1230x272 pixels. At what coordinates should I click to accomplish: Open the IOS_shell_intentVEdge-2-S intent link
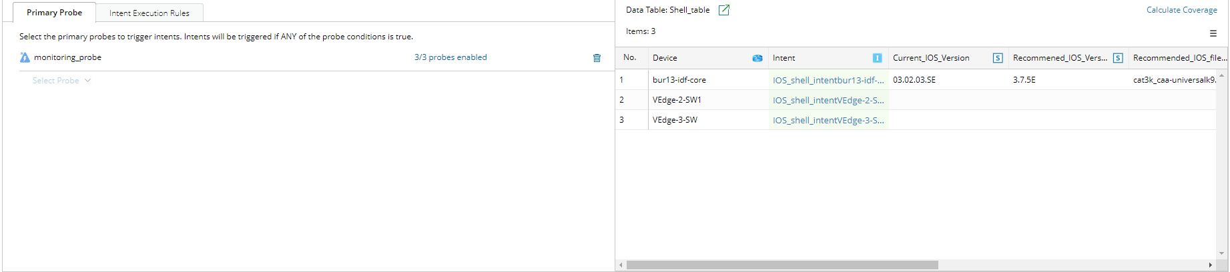(828, 100)
